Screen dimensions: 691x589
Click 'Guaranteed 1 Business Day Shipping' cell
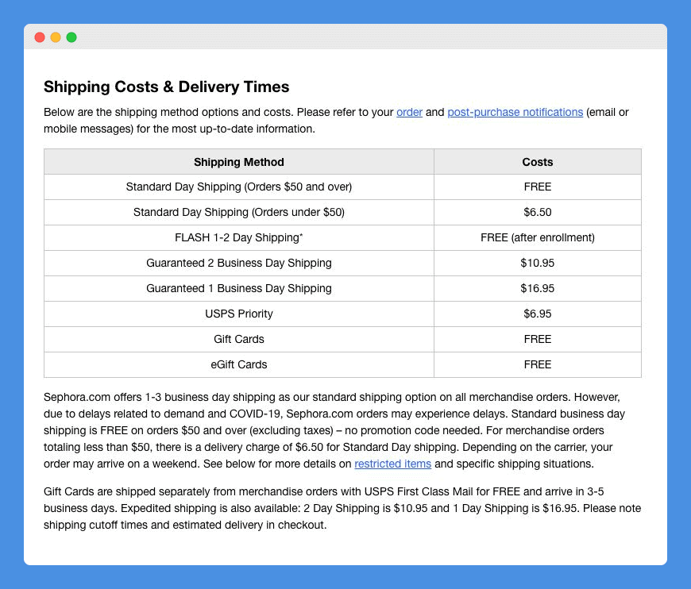[x=239, y=289]
